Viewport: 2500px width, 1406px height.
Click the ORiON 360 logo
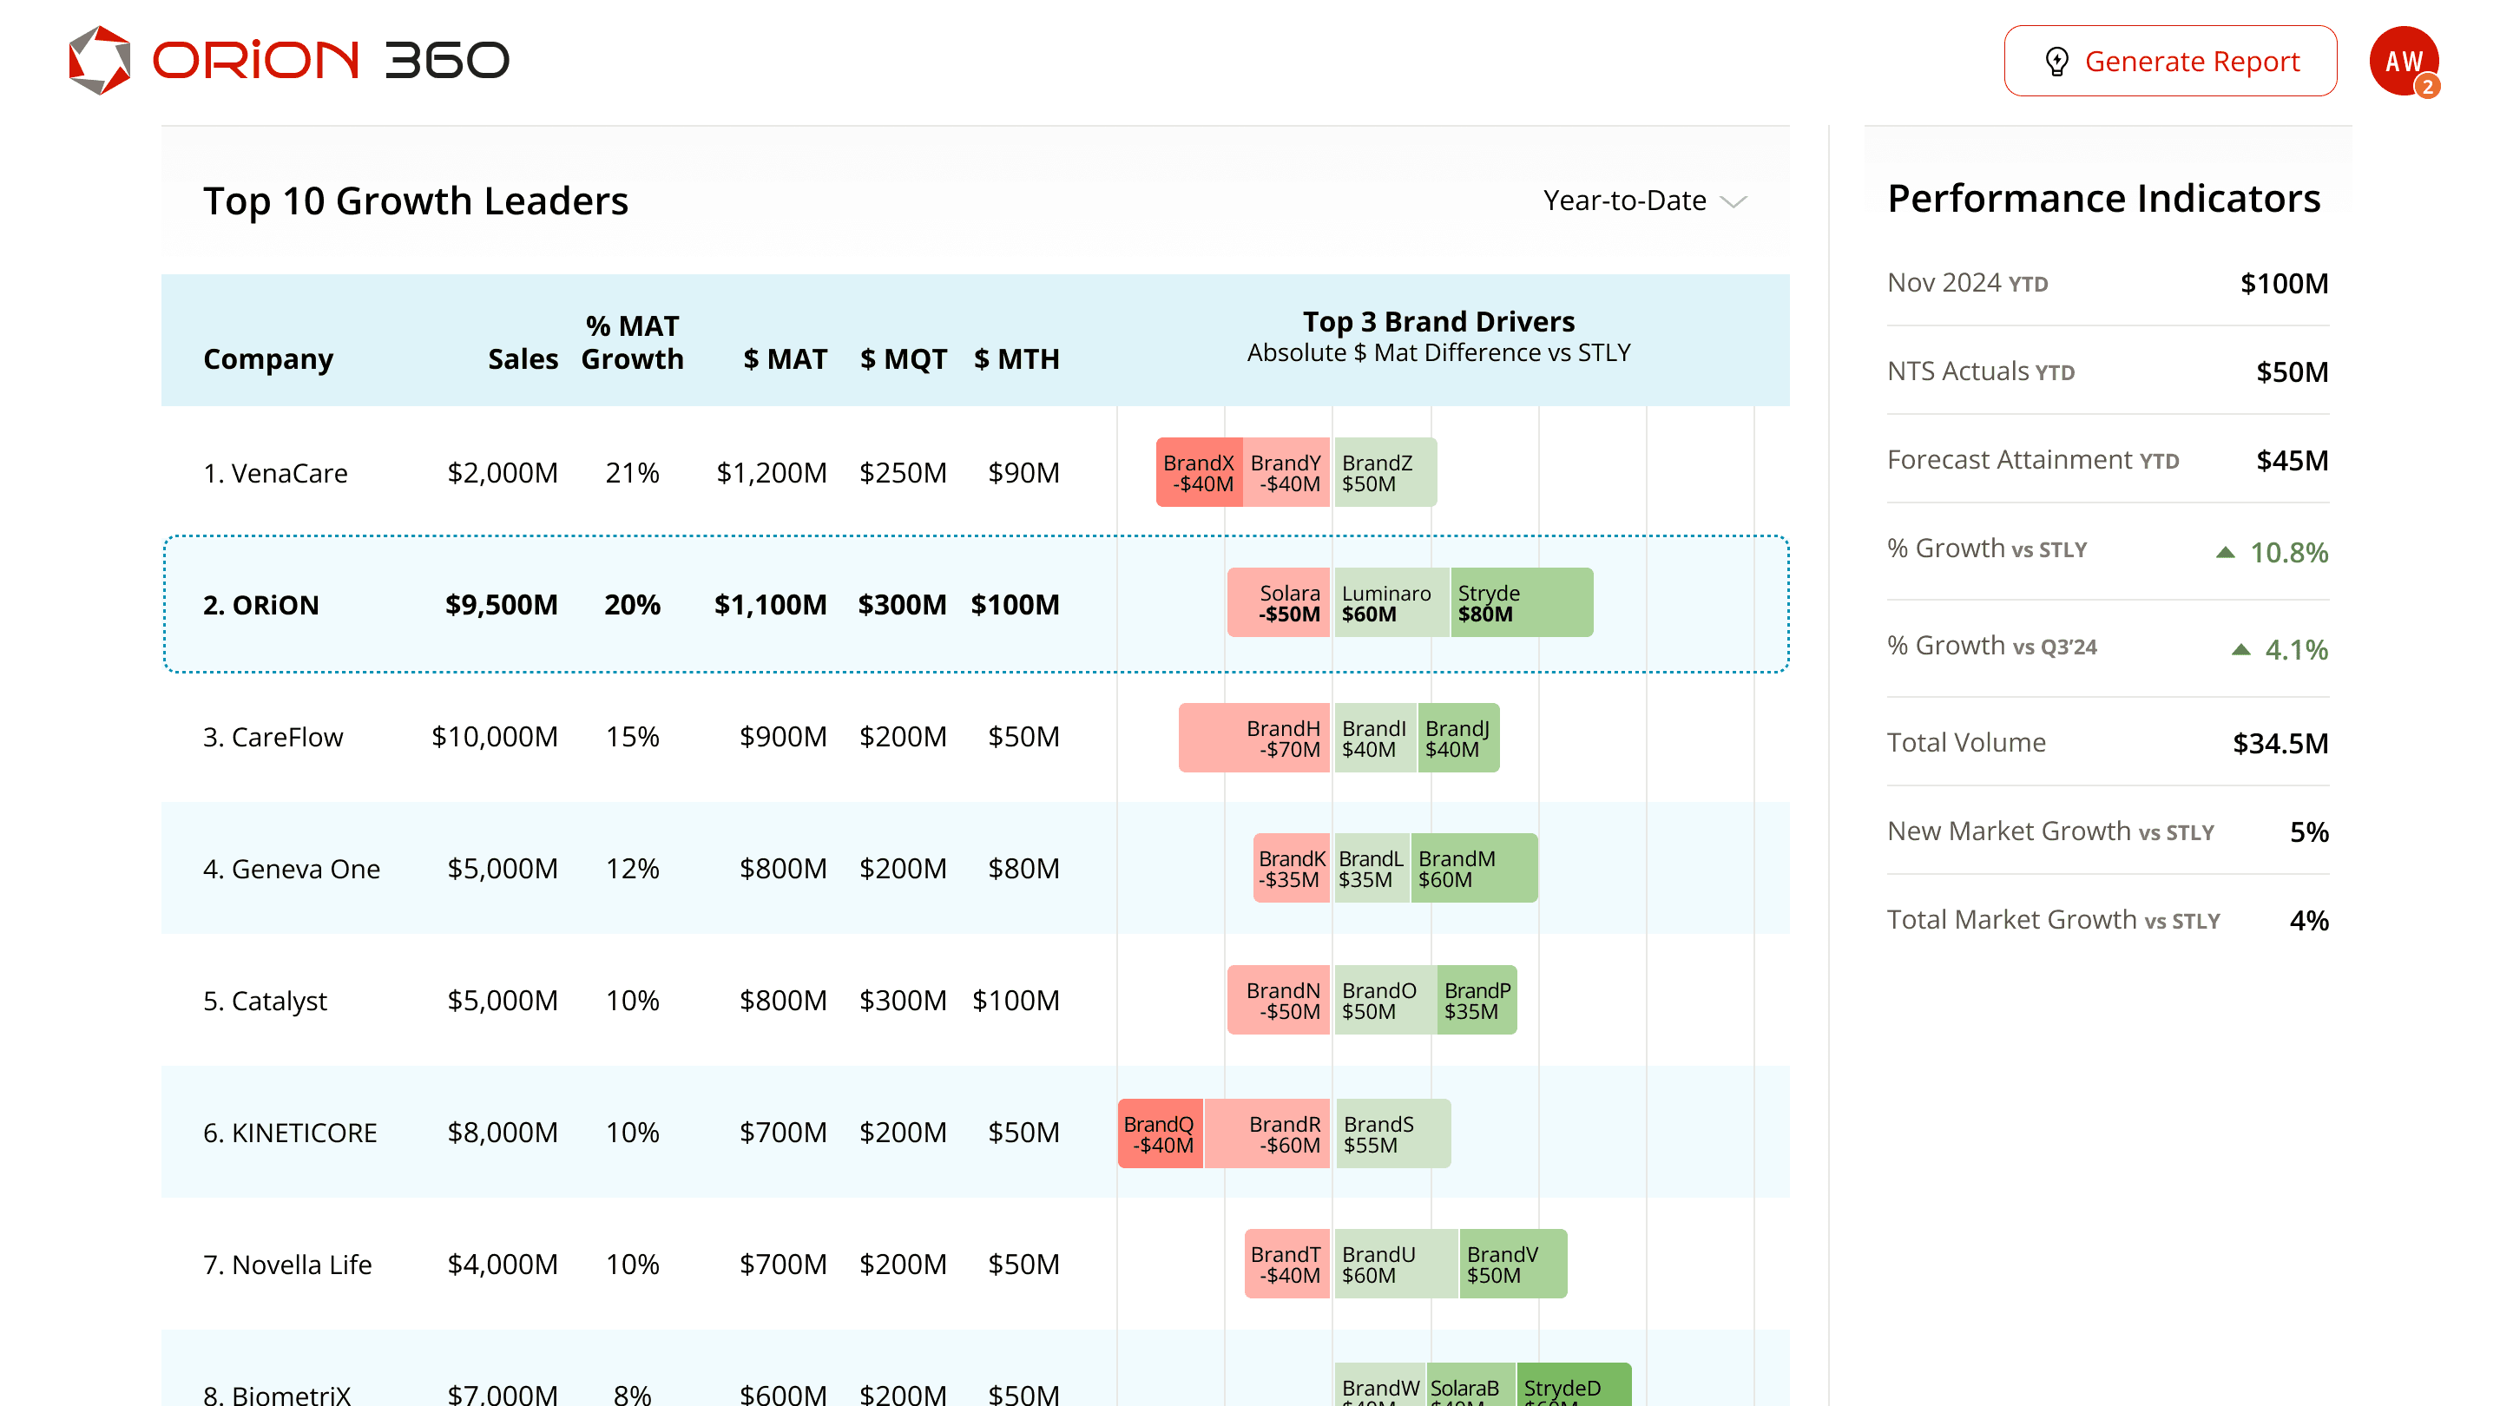[289, 60]
